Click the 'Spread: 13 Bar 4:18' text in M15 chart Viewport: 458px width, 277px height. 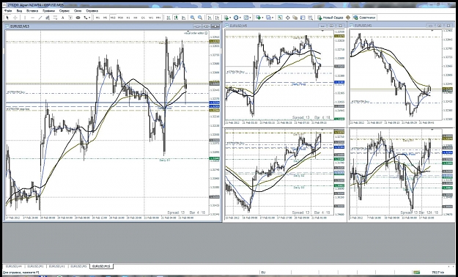[186, 213]
